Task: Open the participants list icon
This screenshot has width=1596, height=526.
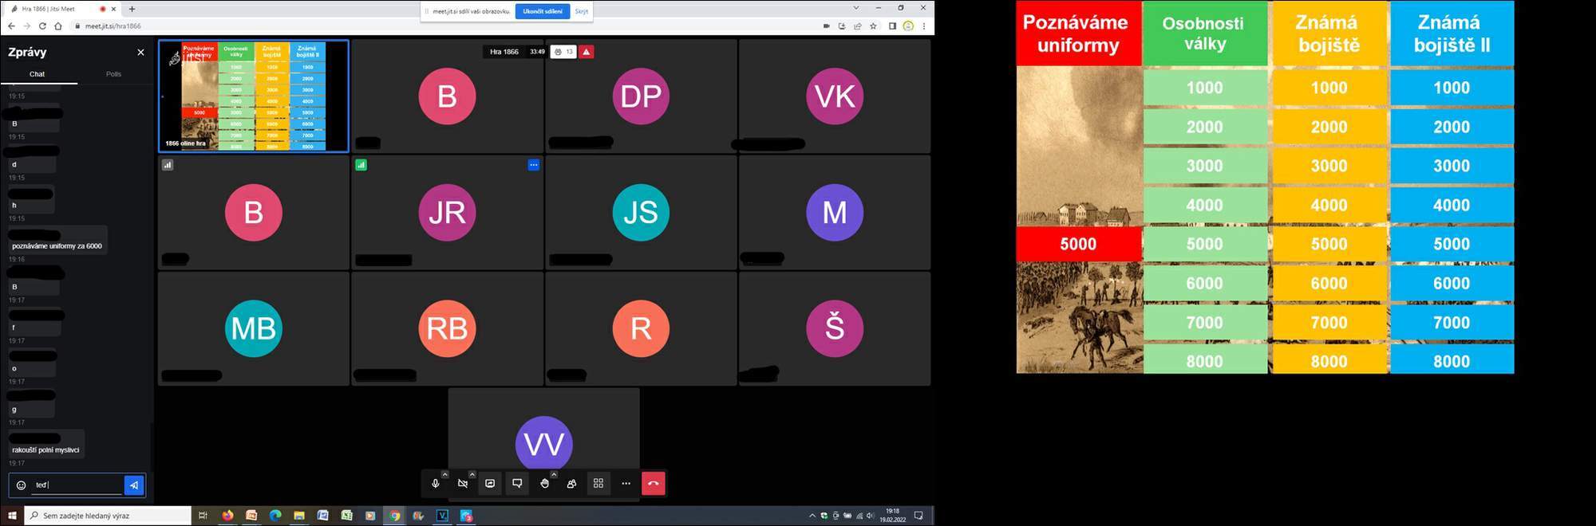Action: tap(571, 484)
